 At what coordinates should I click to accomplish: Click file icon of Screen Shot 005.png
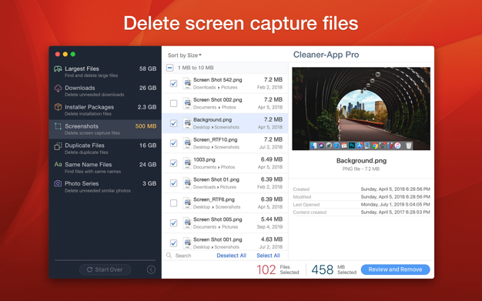[187, 223]
